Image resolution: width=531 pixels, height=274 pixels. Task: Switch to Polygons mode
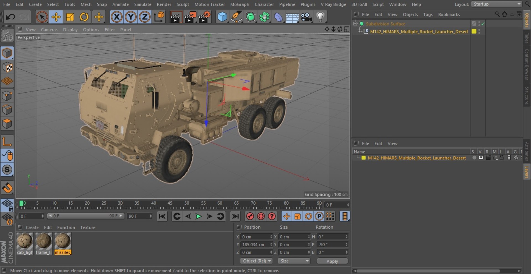[7, 124]
